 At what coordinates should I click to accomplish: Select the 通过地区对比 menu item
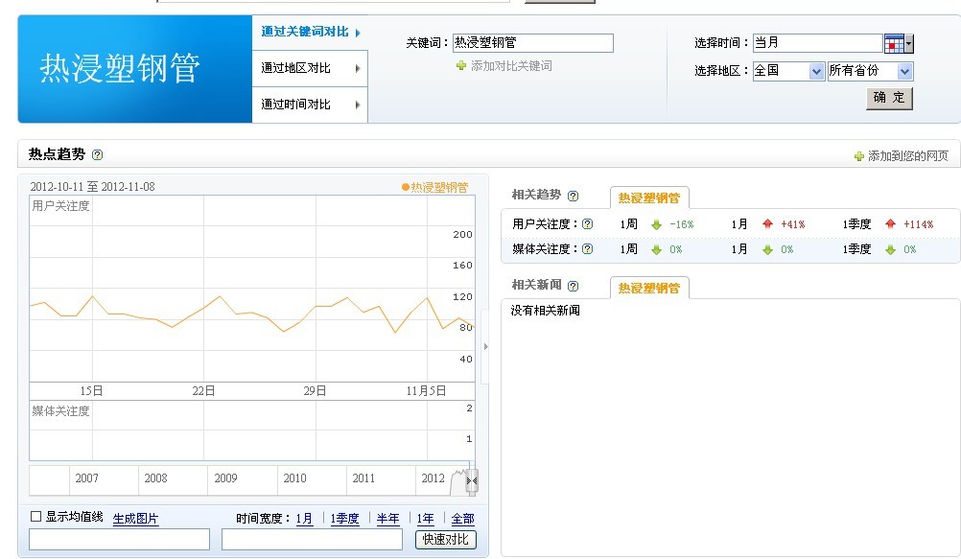click(x=310, y=68)
